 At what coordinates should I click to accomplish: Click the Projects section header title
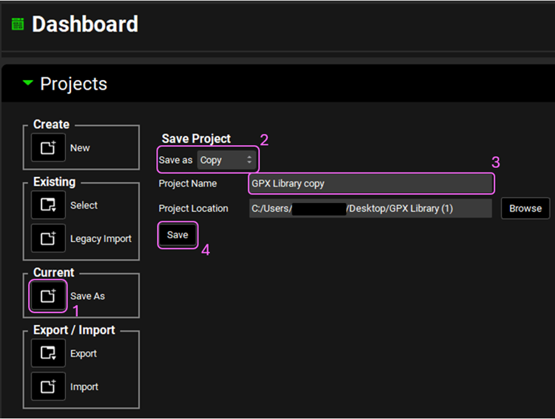pyautogui.click(x=73, y=84)
